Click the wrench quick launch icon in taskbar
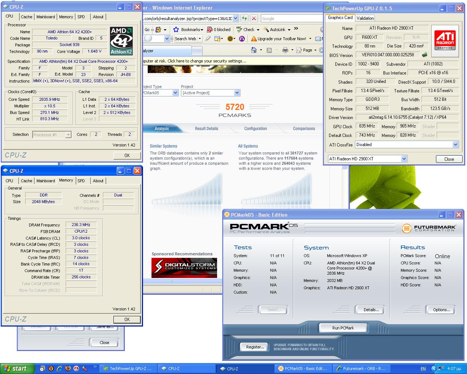The width and height of the screenshot is (467, 374). coord(85,369)
